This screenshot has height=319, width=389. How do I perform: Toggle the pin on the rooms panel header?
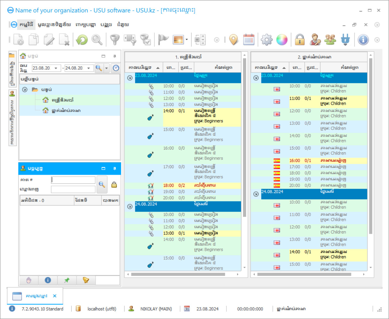tap(115, 56)
